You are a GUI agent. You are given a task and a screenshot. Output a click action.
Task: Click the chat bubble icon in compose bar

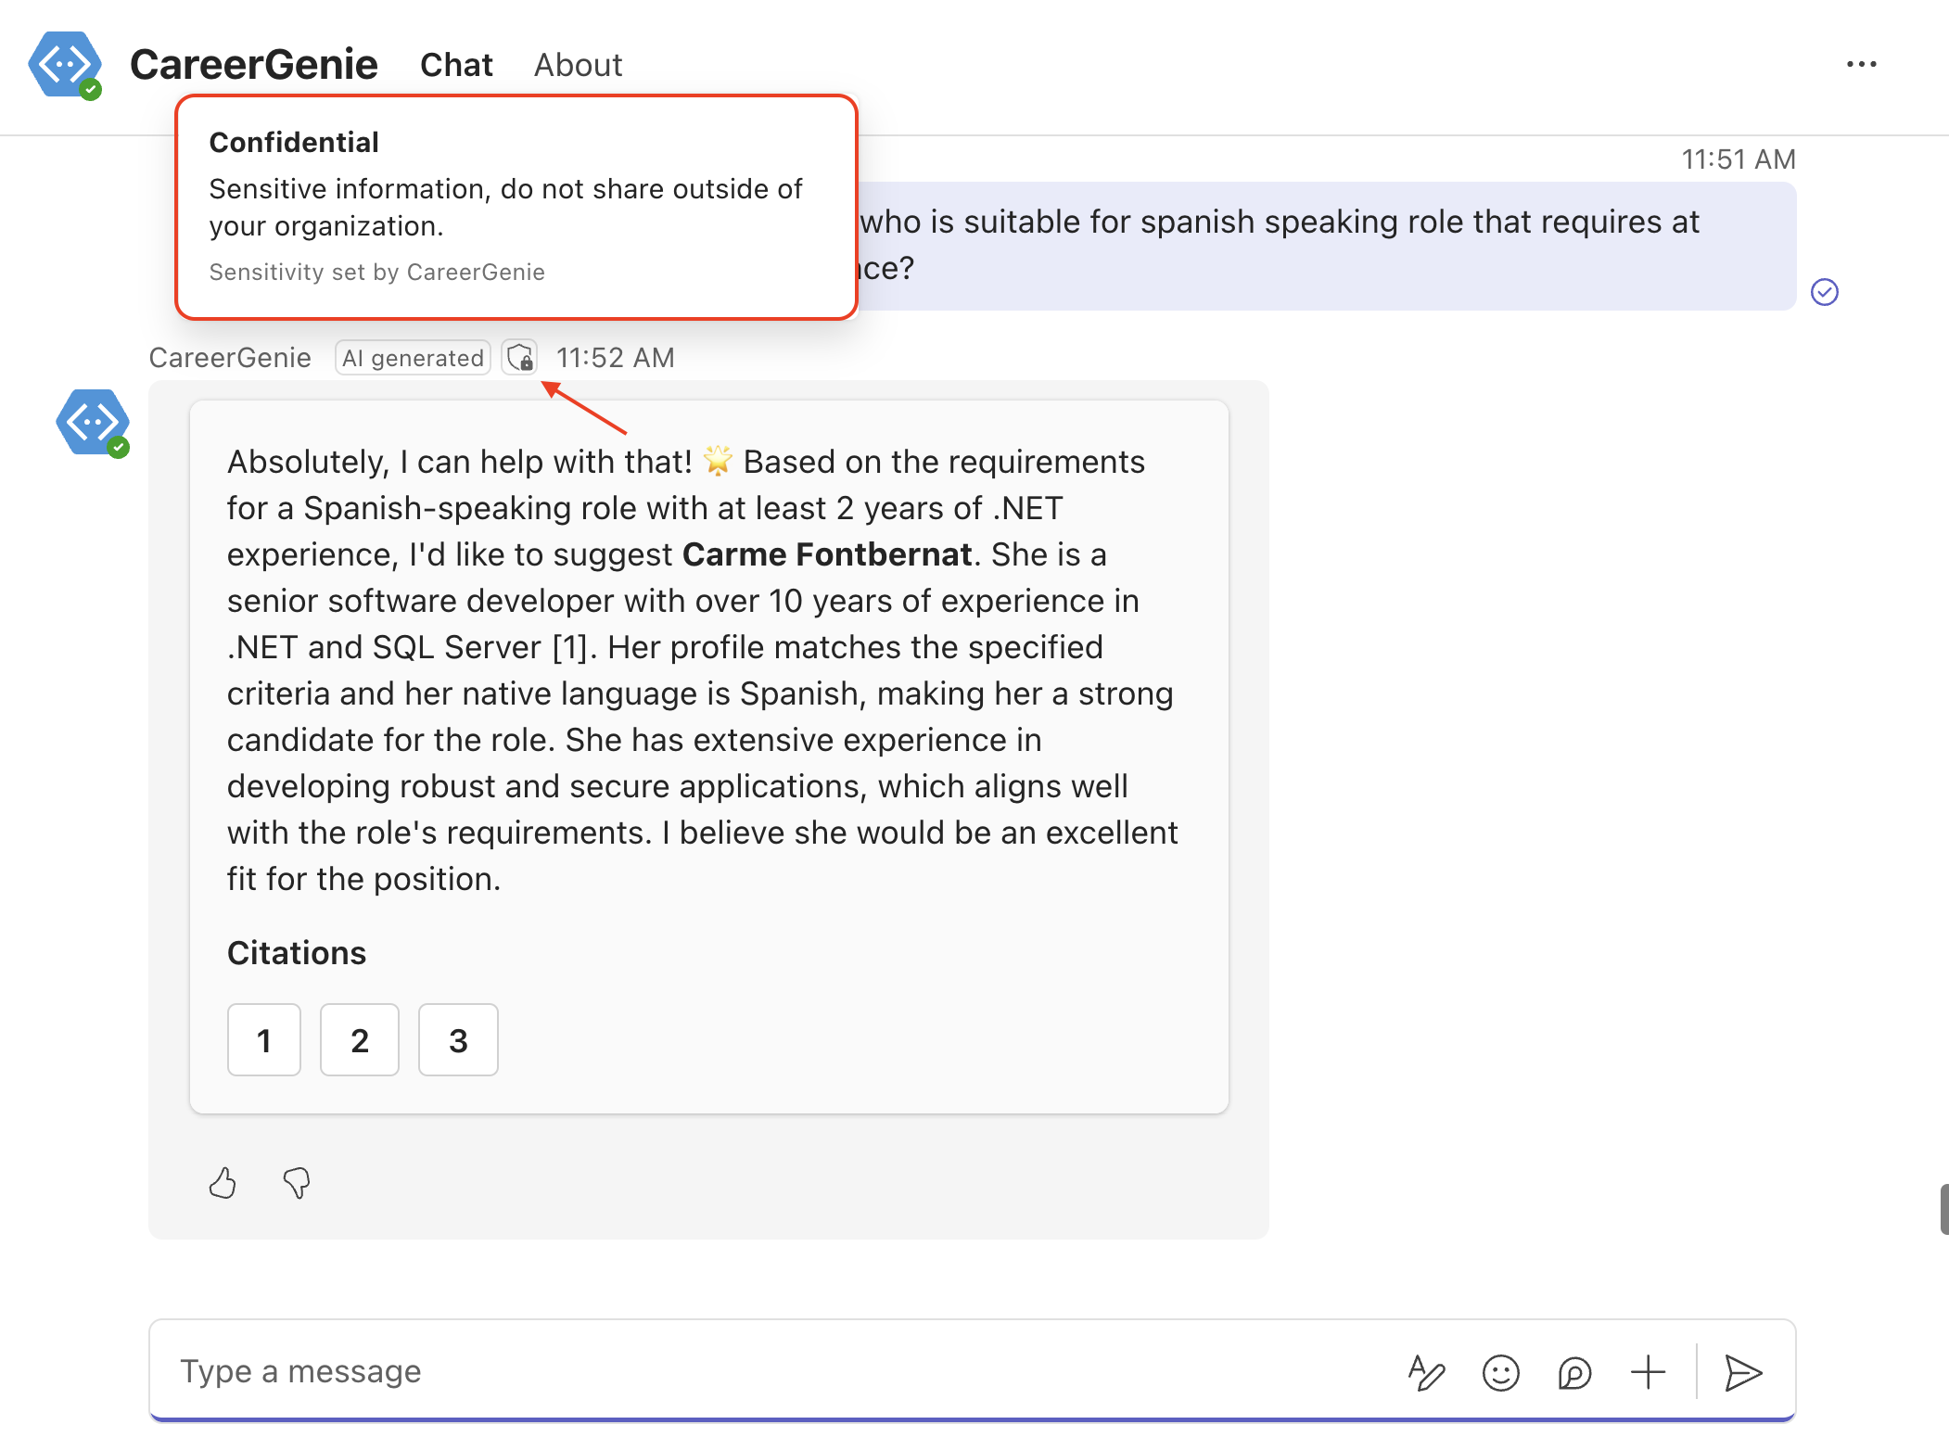1575,1372
